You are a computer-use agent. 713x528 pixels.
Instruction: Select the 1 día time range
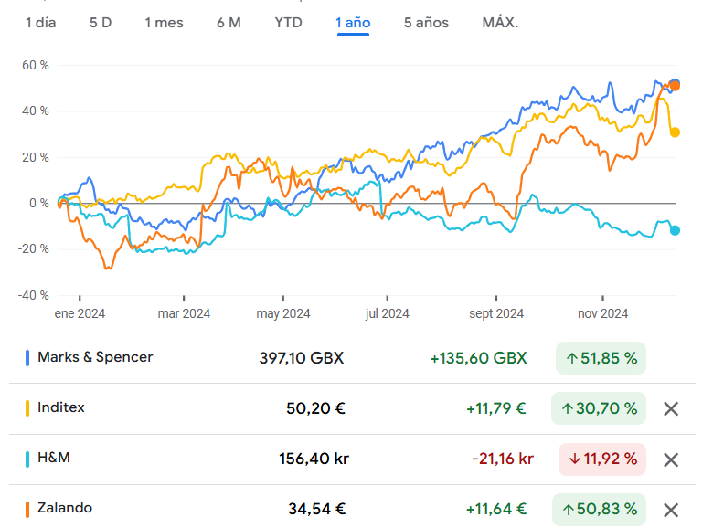tap(40, 23)
